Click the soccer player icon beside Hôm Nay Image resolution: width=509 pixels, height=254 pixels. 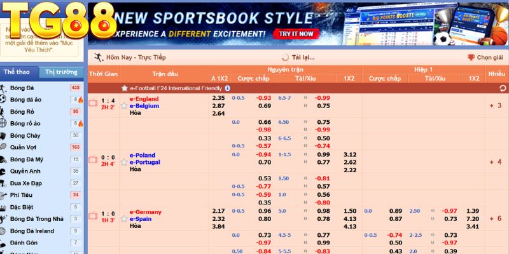point(99,57)
